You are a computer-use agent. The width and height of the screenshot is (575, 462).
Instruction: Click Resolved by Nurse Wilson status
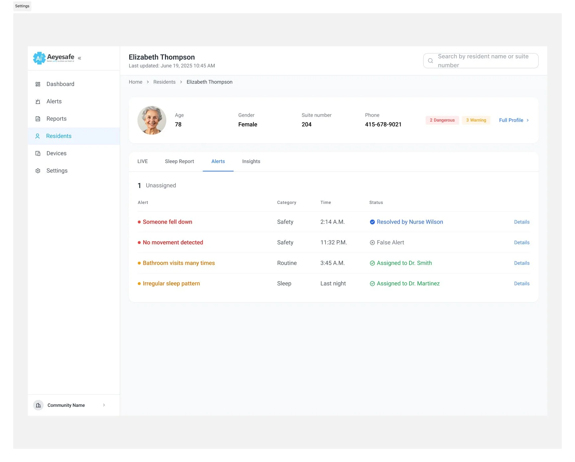[410, 222]
